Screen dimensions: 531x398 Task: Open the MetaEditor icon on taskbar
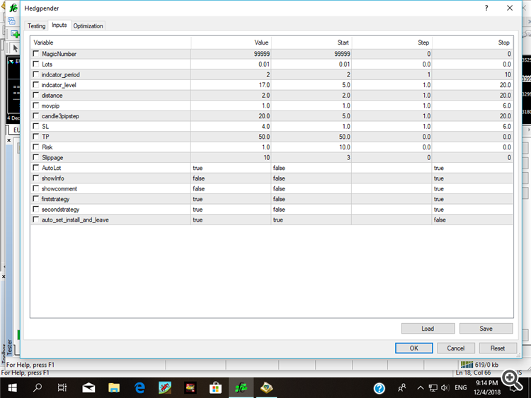(266, 387)
